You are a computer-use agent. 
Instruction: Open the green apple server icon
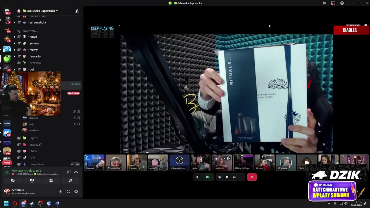click(7, 59)
